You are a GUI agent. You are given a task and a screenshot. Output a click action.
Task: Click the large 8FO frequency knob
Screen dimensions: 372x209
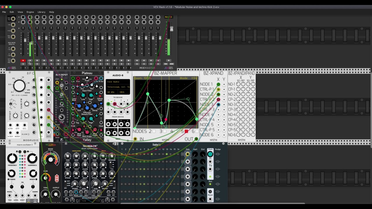(x=19, y=85)
